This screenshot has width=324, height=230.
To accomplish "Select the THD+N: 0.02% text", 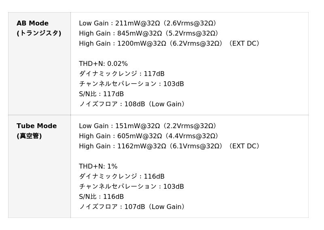I will click(103, 64).
